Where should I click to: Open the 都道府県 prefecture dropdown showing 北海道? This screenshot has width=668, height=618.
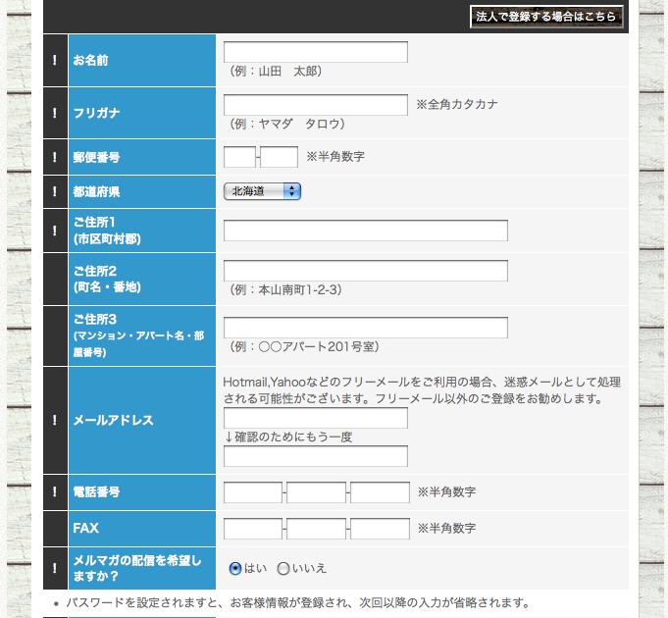click(x=263, y=191)
